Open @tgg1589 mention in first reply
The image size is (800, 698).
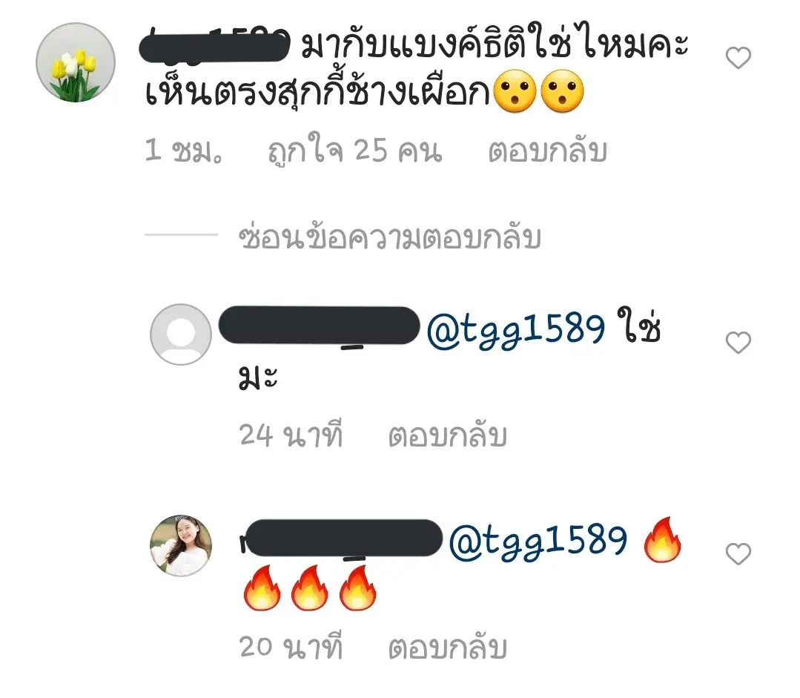(516, 329)
